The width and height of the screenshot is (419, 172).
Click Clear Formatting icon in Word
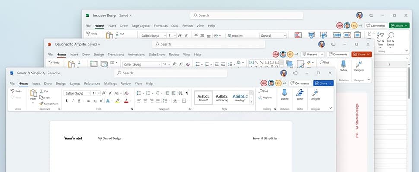(x=127, y=93)
